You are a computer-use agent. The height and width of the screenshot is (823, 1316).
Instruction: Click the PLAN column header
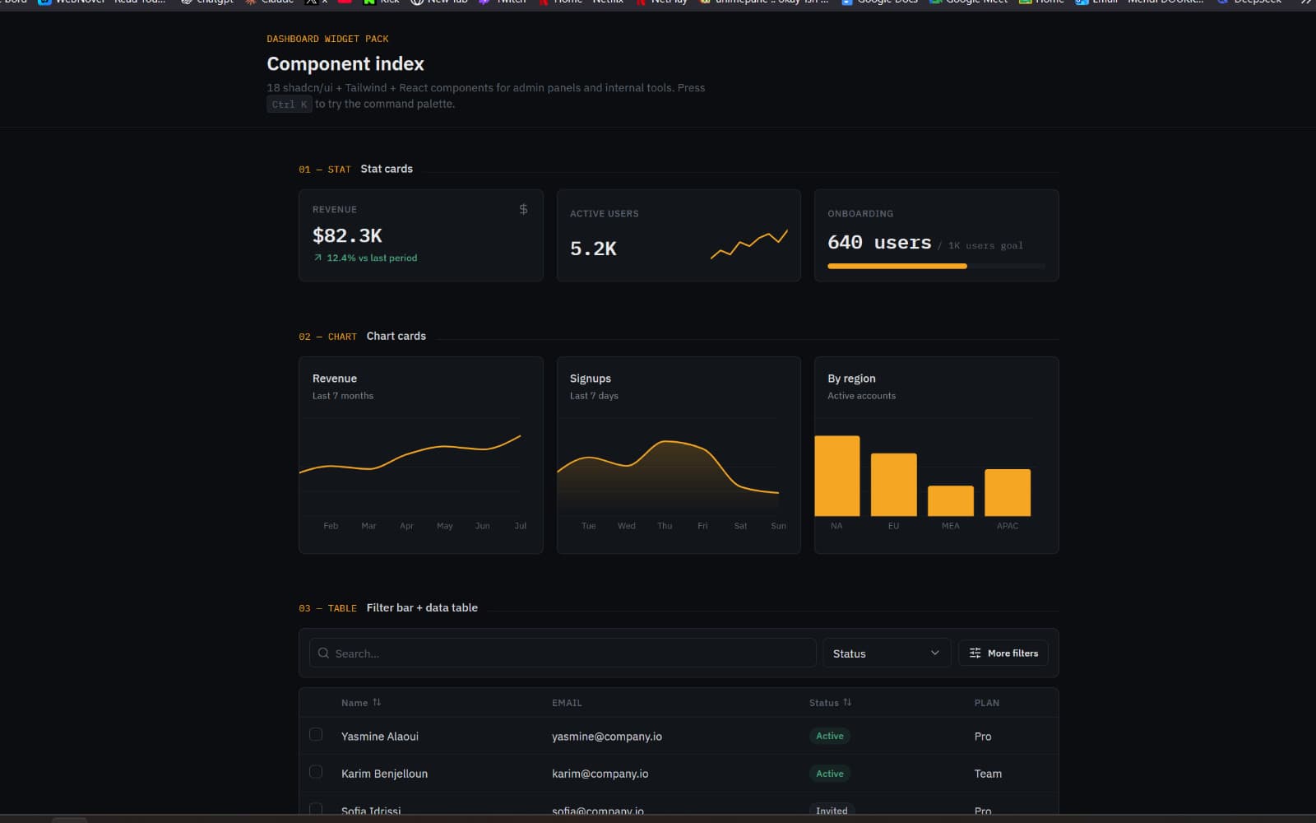[x=986, y=703]
